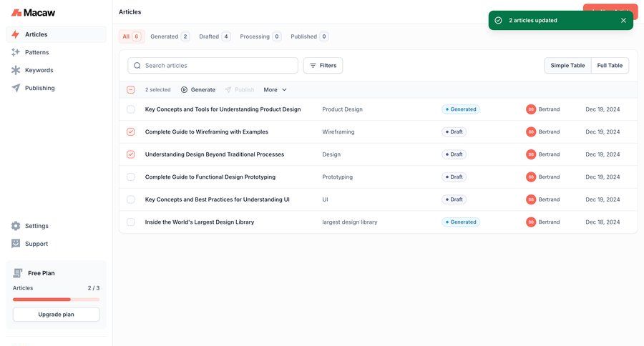
Task: Open Keywords via the asterisk icon
Action: pyautogui.click(x=16, y=70)
